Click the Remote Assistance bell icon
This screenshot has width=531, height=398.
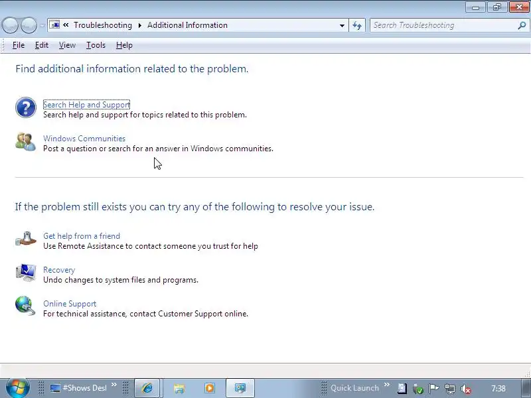pos(26,239)
